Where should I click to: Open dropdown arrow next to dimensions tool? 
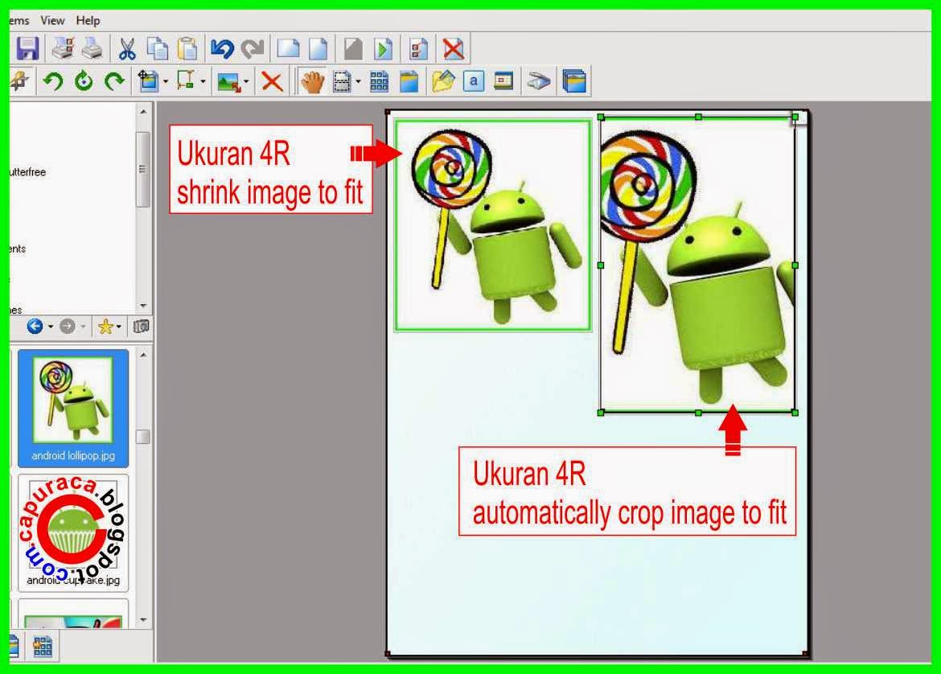(x=203, y=81)
